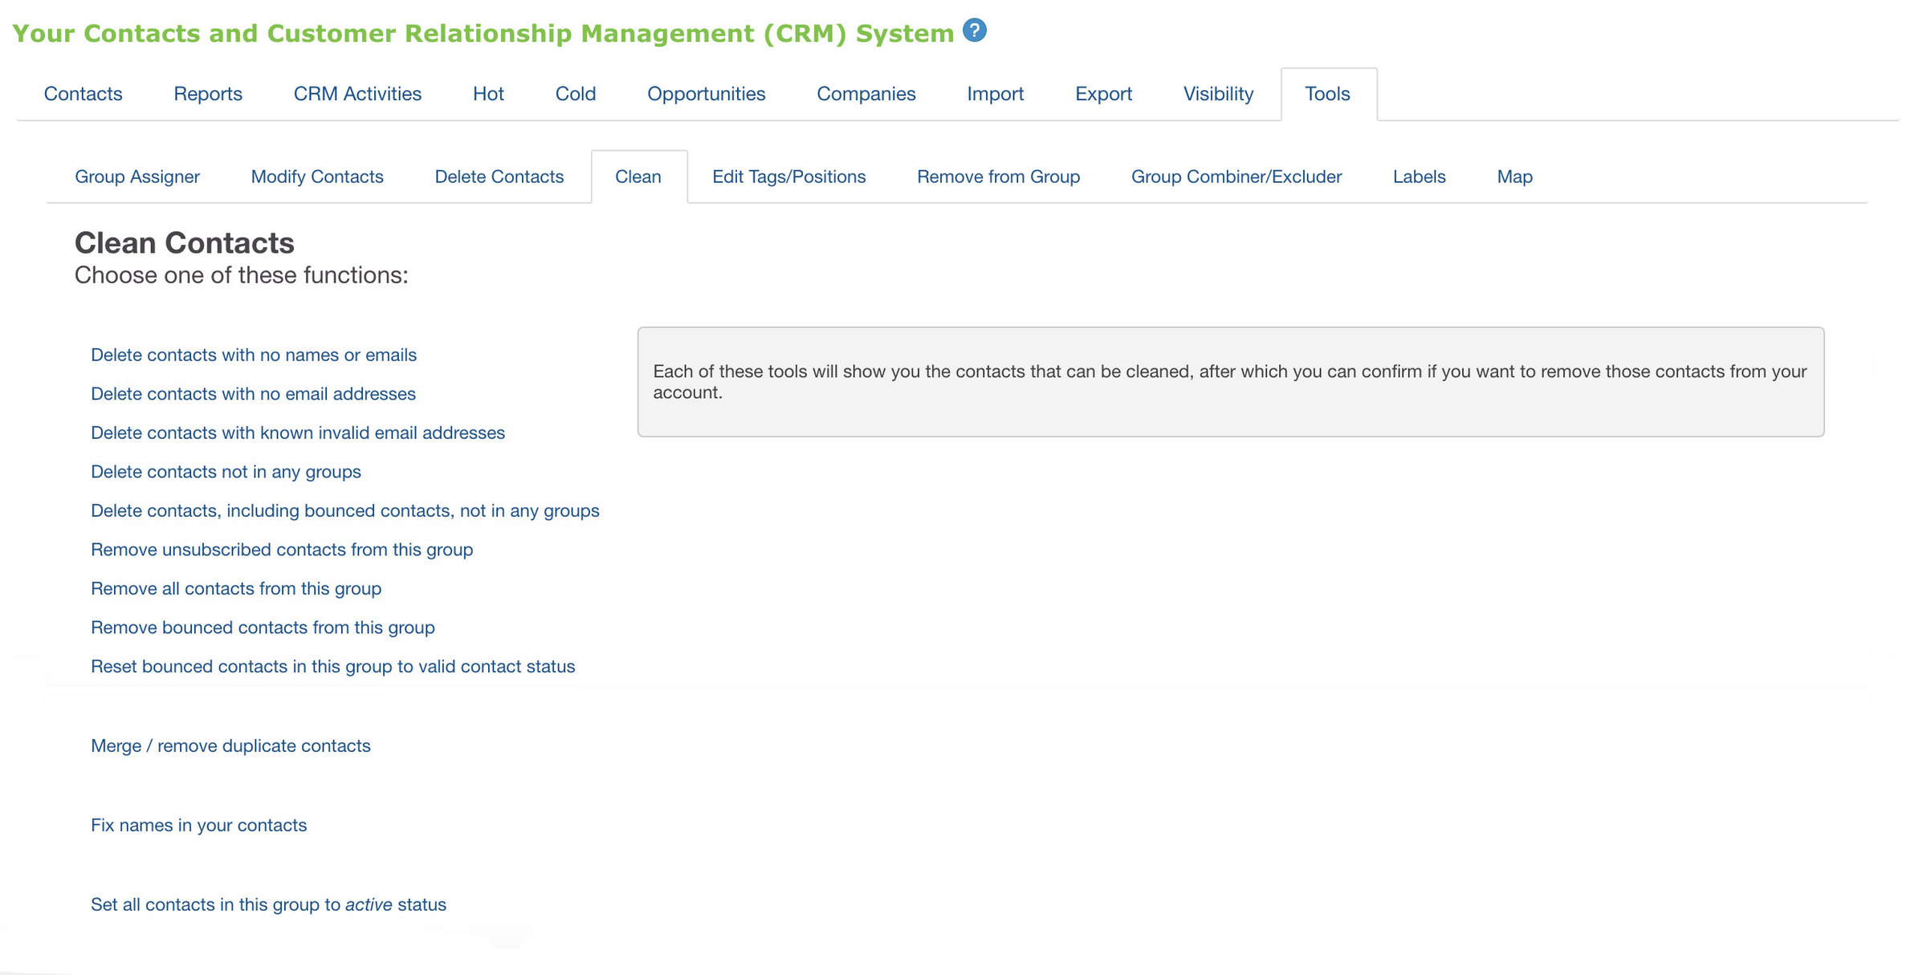Choose Set all contacts to active status
Viewport: 1927px width, 975px height.
(268, 904)
